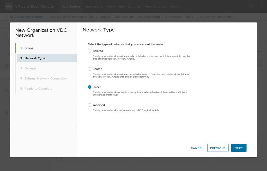This screenshot has width=267, height=171.
Task: Click the VMware logo icon
Action: click(9, 6)
